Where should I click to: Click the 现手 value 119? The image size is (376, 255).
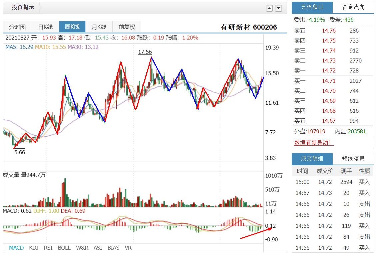346,226
